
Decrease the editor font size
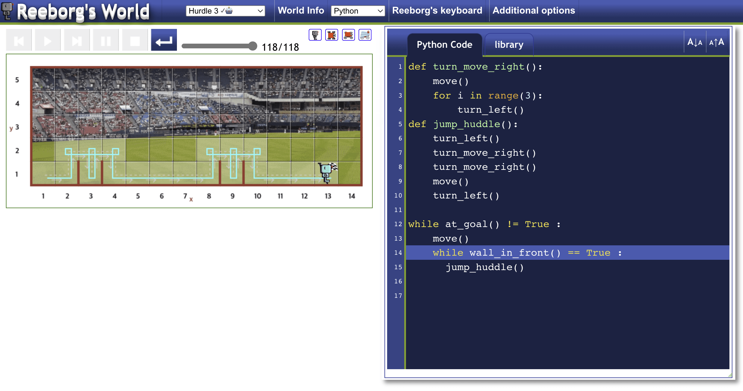tap(694, 42)
